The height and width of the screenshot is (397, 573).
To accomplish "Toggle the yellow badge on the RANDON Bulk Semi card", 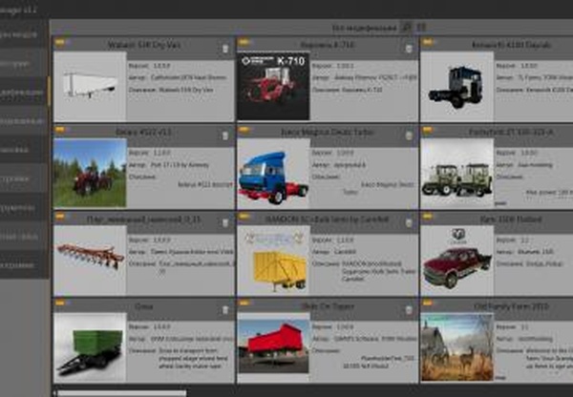I will pos(244,217).
